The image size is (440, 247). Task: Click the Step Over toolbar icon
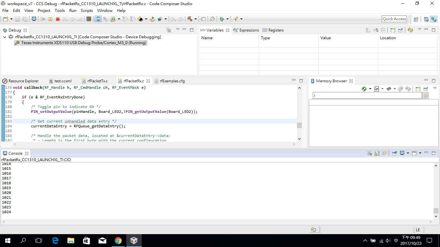(x=72, y=19)
